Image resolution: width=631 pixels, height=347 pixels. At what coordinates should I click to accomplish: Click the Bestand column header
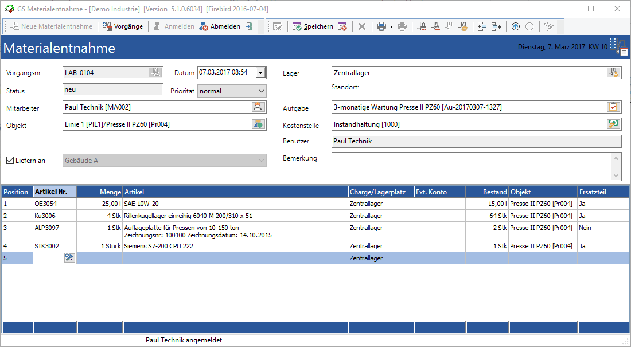click(488, 192)
